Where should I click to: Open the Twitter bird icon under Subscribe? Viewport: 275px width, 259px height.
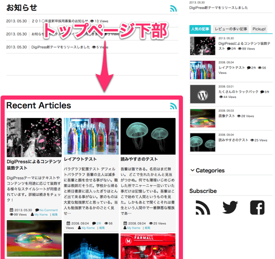(230, 207)
